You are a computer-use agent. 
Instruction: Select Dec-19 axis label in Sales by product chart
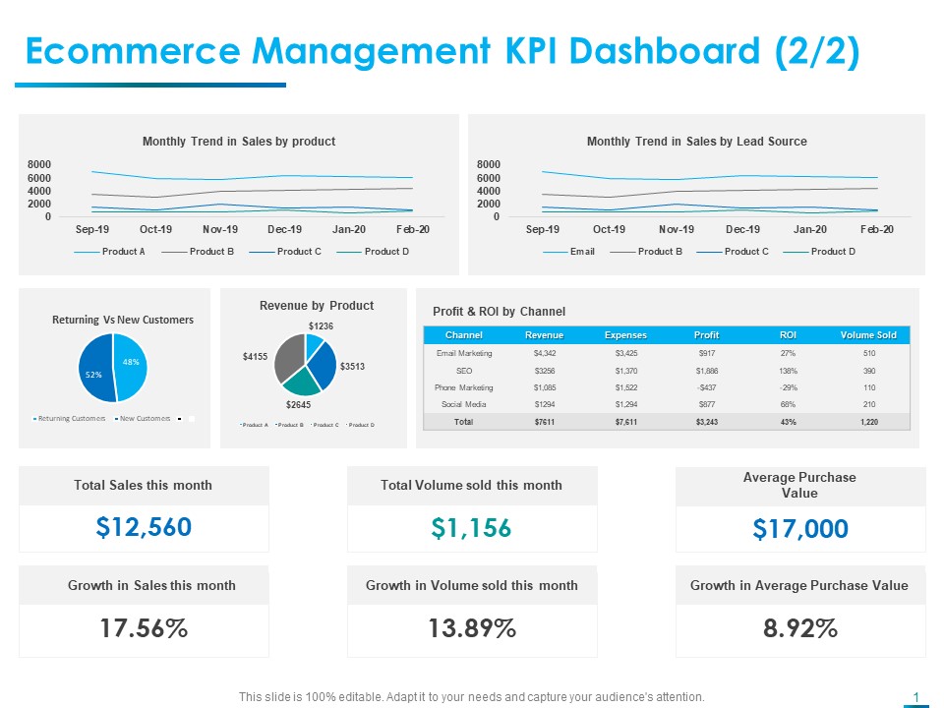285,229
